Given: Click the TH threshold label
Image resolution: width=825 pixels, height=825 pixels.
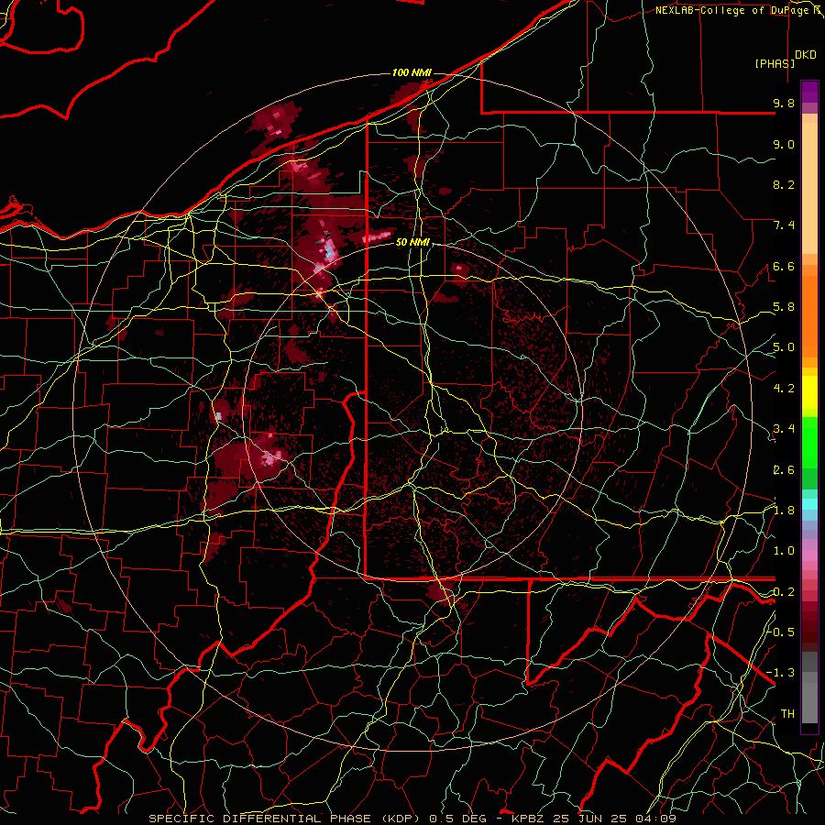Looking at the screenshot, I should click(787, 714).
